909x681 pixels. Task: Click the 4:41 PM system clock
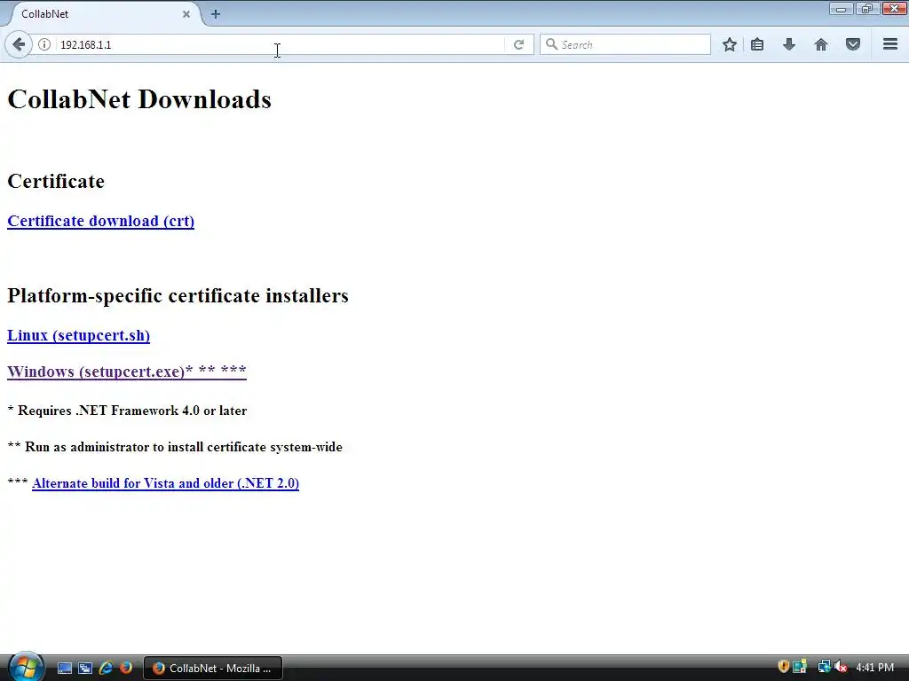pos(874,668)
